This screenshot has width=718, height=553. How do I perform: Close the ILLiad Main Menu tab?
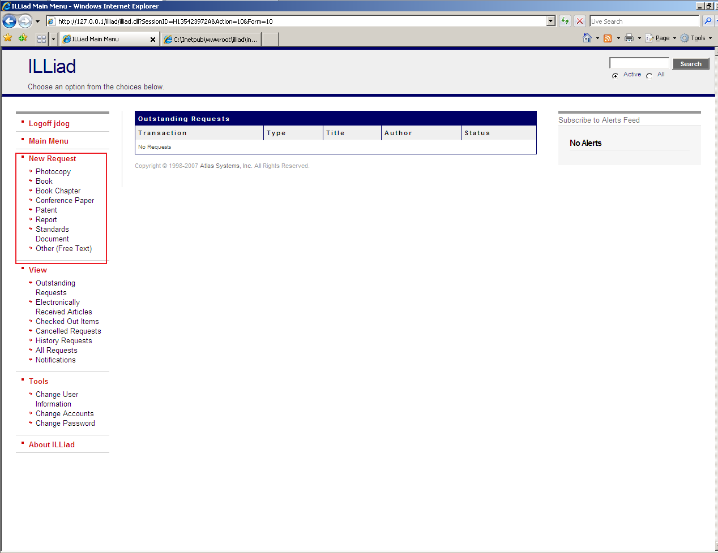[x=152, y=40]
